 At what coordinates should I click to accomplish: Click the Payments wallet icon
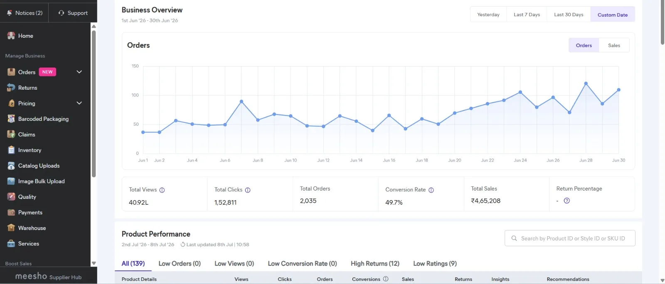pos(11,212)
